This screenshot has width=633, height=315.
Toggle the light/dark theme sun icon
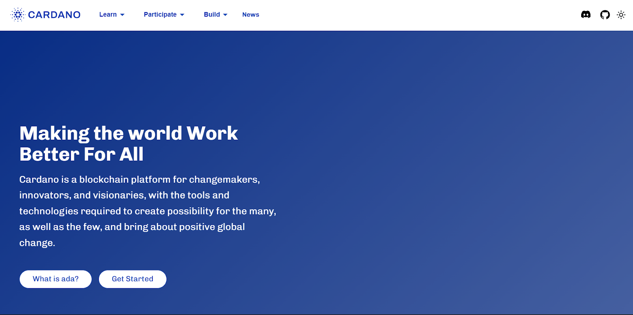coord(621,15)
